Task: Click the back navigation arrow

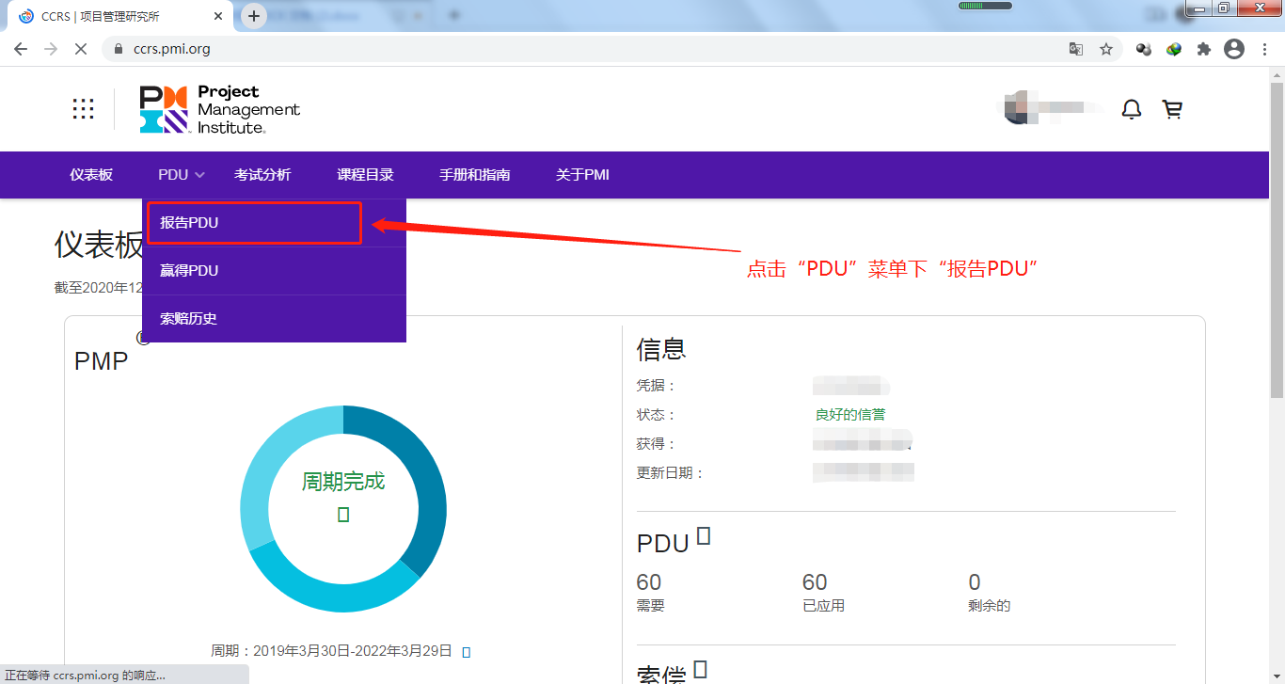Action: (x=20, y=48)
